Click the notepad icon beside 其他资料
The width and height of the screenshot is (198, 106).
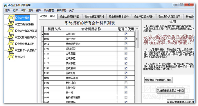(x=11, y=57)
